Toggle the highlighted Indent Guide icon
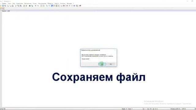The width and height of the screenshot is (196, 110). (x=52, y=6)
